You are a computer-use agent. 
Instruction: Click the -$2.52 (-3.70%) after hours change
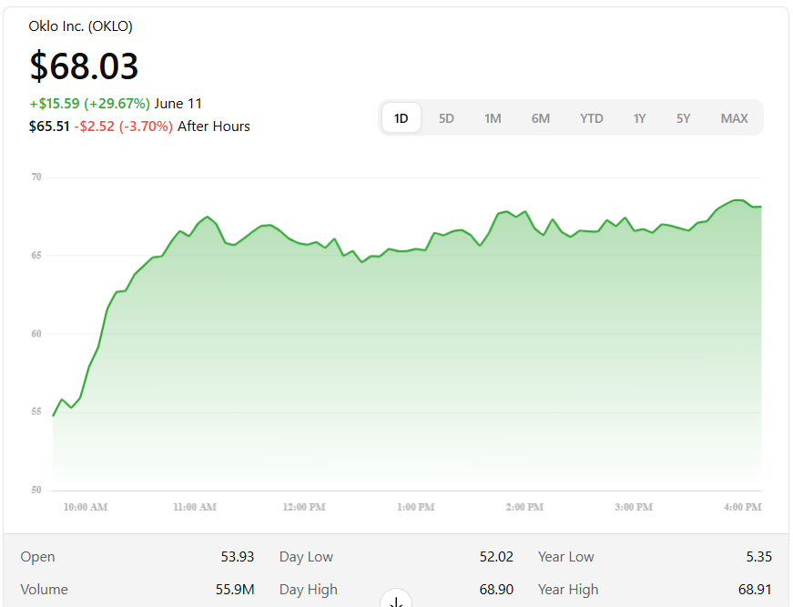[x=124, y=126]
